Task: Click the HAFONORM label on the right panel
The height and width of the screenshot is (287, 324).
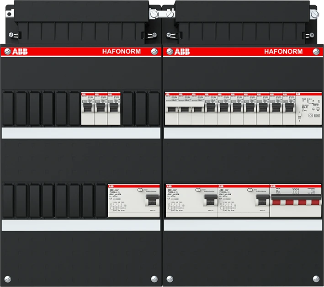Action: click(x=283, y=52)
